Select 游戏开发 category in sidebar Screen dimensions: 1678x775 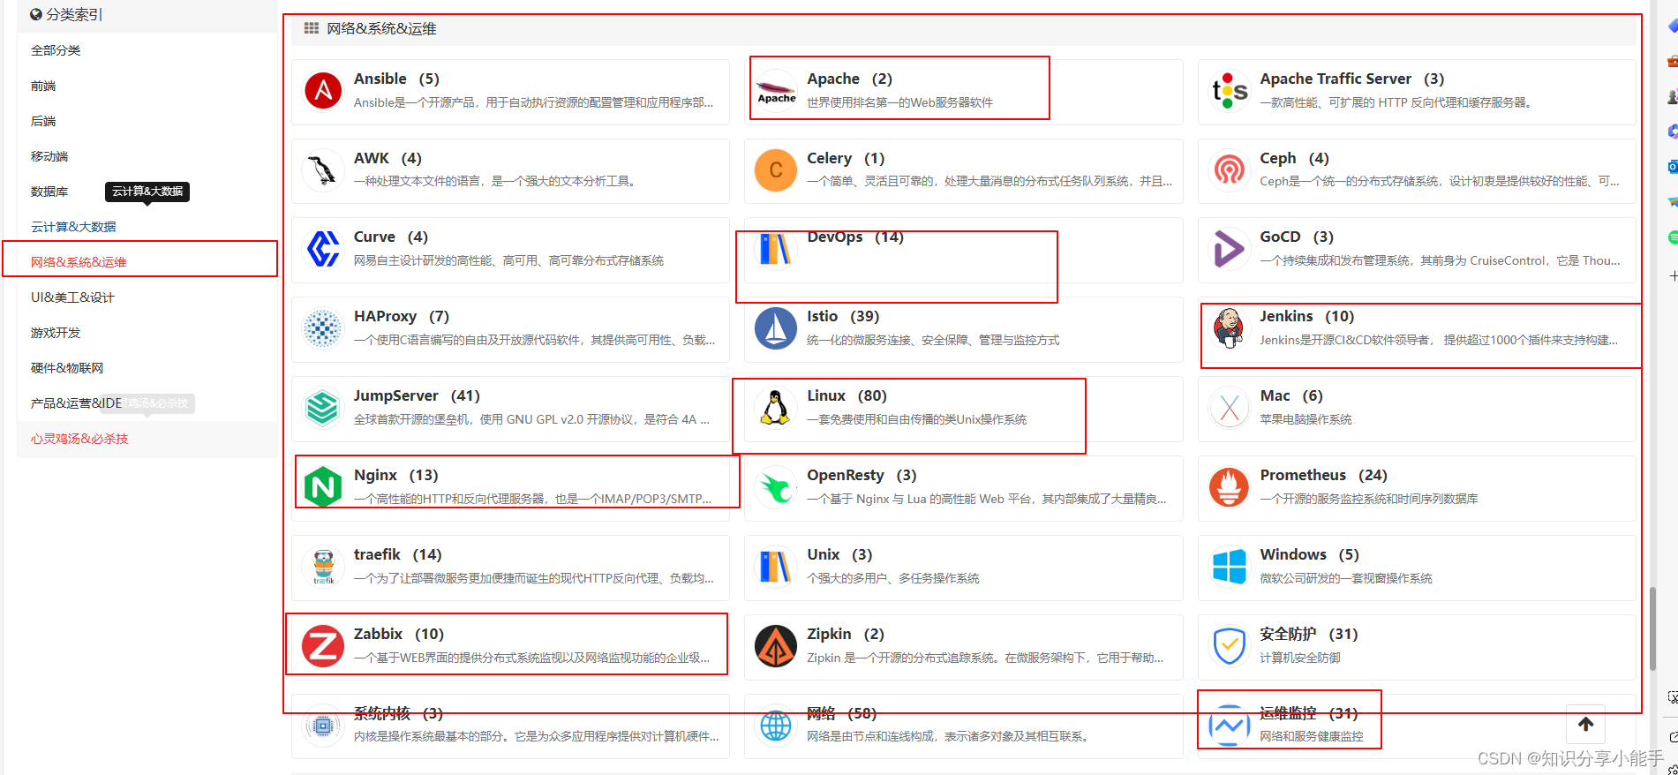click(56, 333)
